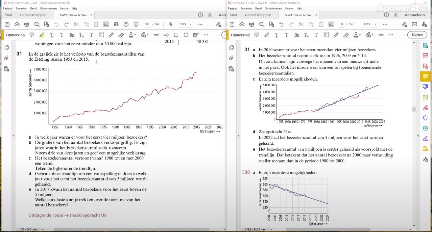The width and height of the screenshot is (432, 232).
Task: Click vertical scrollbar thumb in right document
Action: tap(414, 109)
